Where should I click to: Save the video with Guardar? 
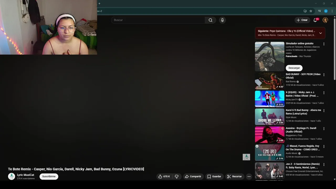pos(214,176)
